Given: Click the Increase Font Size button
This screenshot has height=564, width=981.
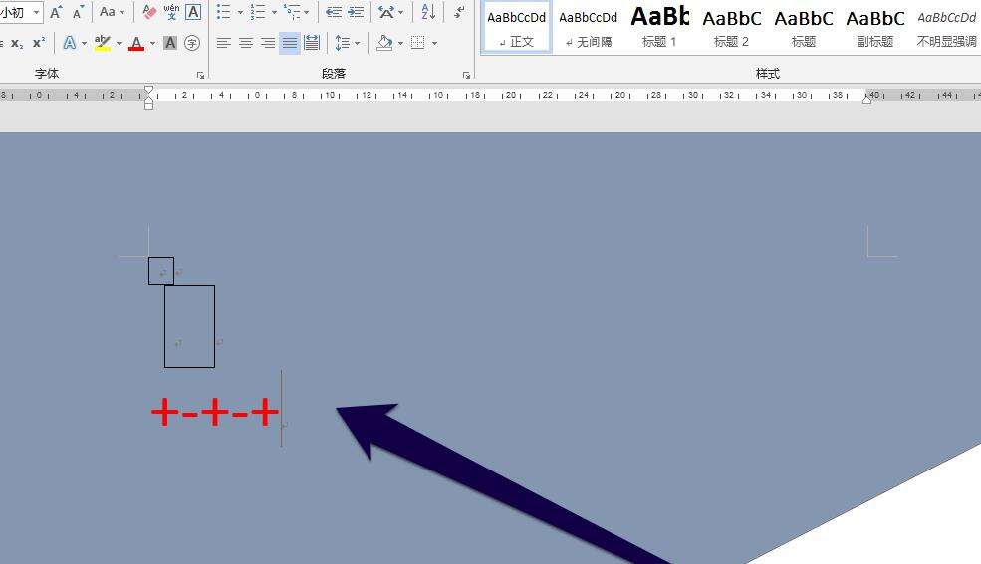Looking at the screenshot, I should click(x=56, y=12).
